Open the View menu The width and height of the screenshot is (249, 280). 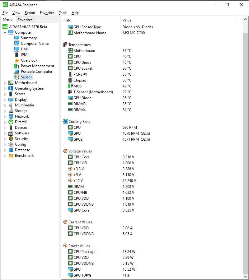point(16,13)
